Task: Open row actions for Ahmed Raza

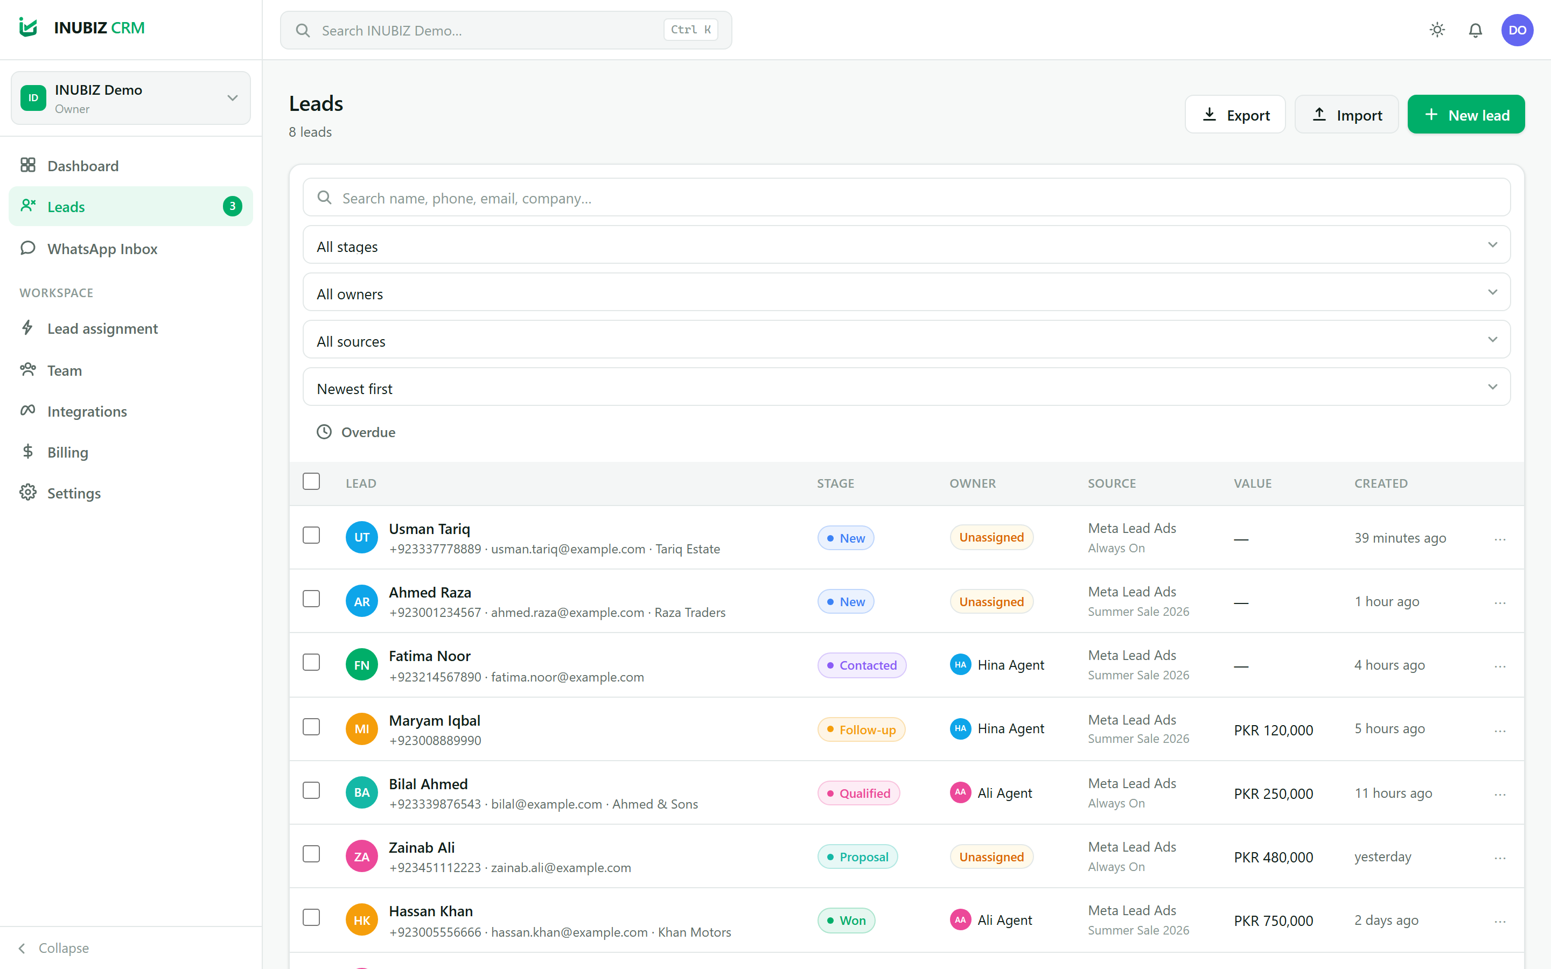Action: pos(1500,602)
